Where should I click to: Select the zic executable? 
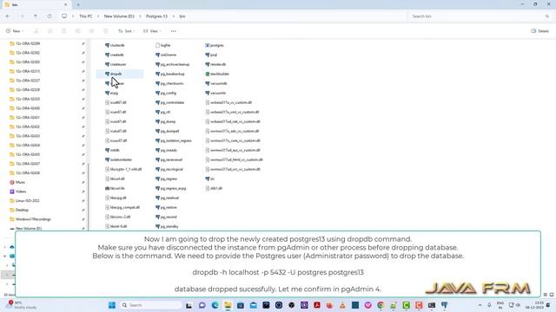(x=210, y=179)
